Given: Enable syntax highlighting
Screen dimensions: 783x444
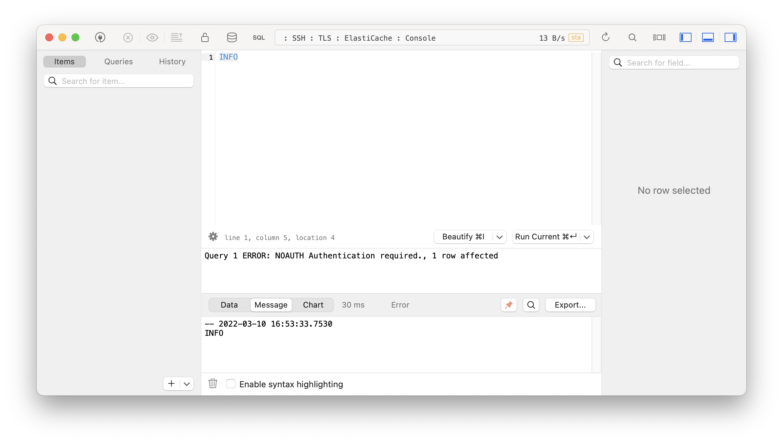Looking at the screenshot, I should click(231, 384).
